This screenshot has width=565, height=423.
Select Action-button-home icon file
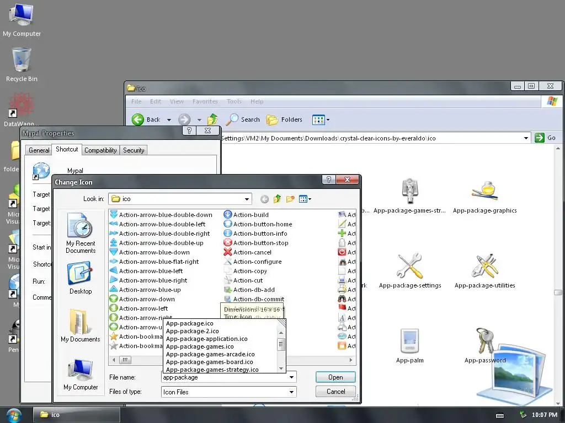(258, 224)
